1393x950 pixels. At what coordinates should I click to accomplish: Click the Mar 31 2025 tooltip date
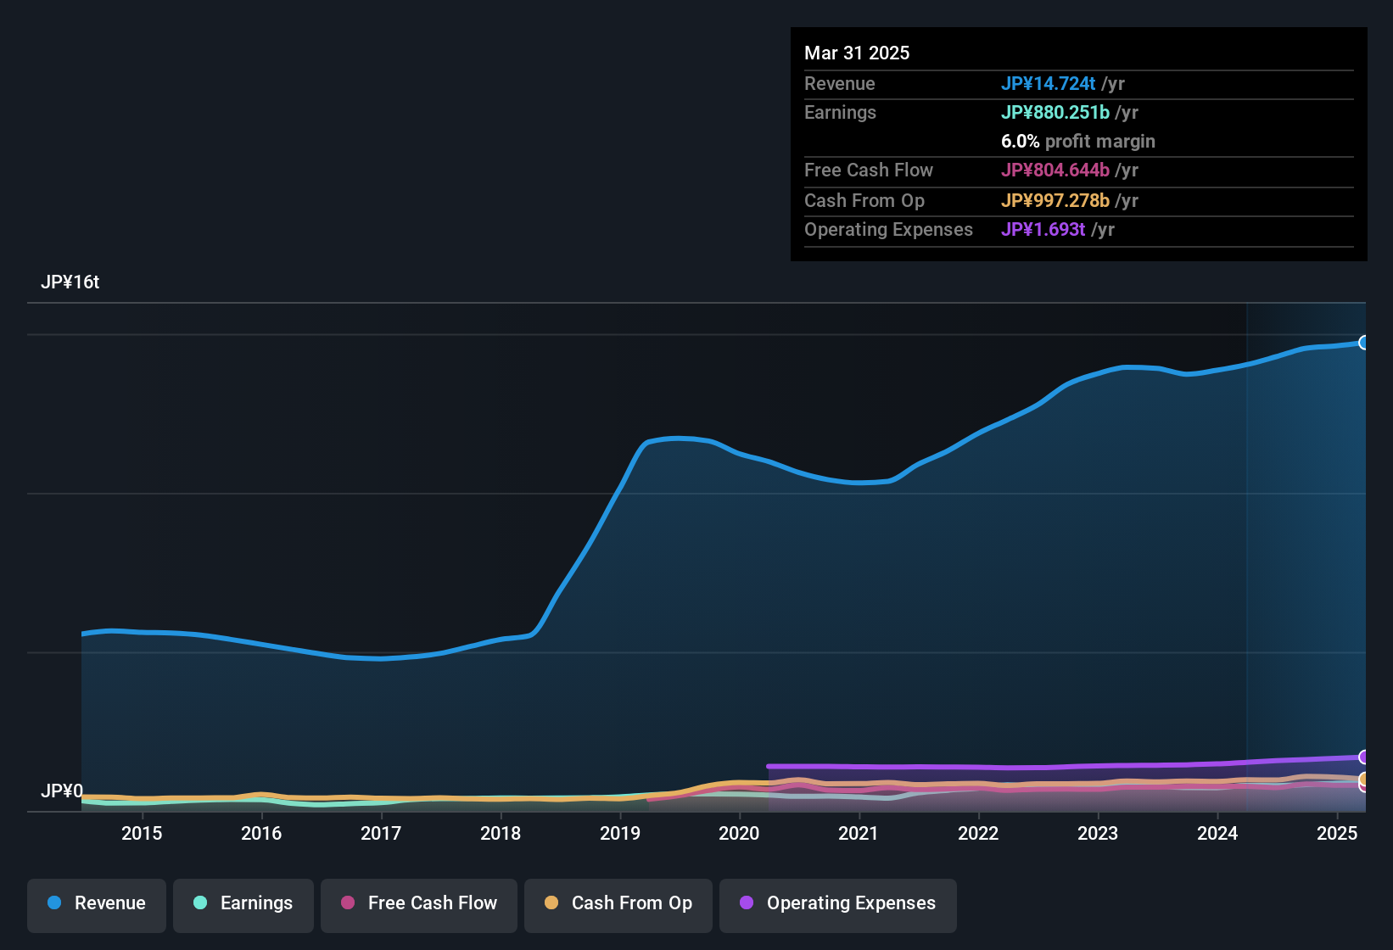(x=857, y=53)
